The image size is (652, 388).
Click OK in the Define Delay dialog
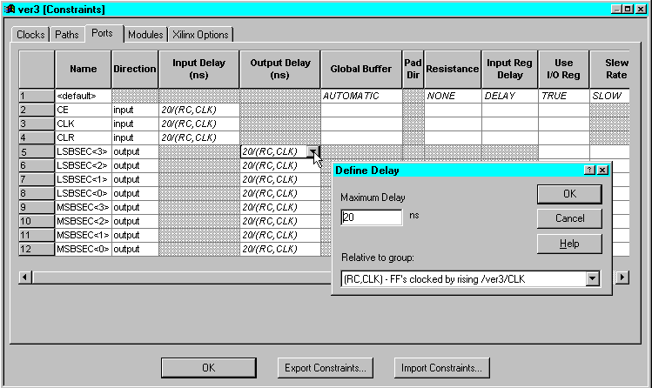[569, 193]
